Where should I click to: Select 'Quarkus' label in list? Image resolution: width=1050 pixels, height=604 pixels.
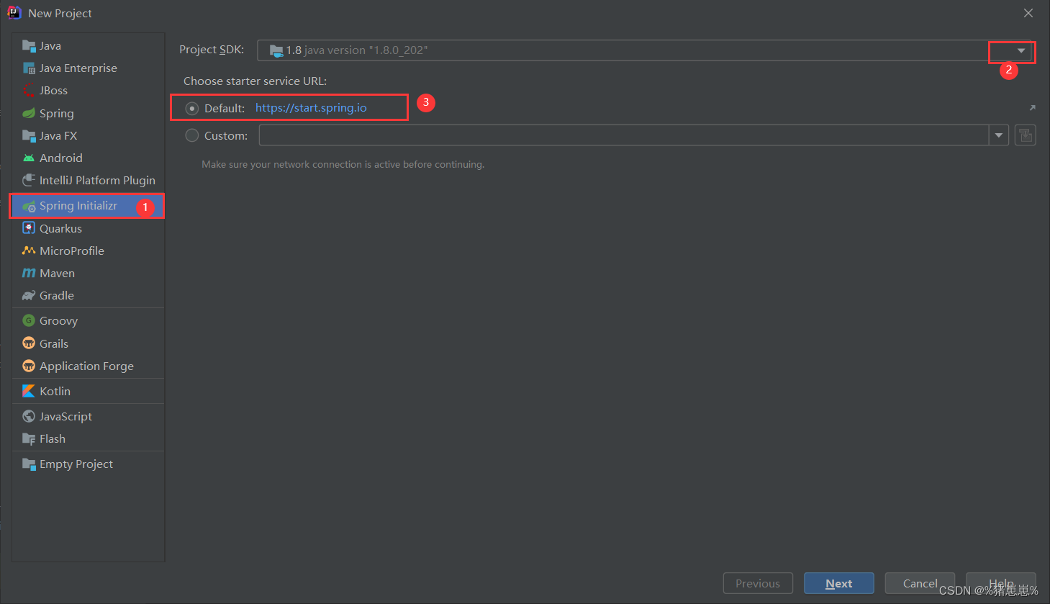click(x=60, y=229)
